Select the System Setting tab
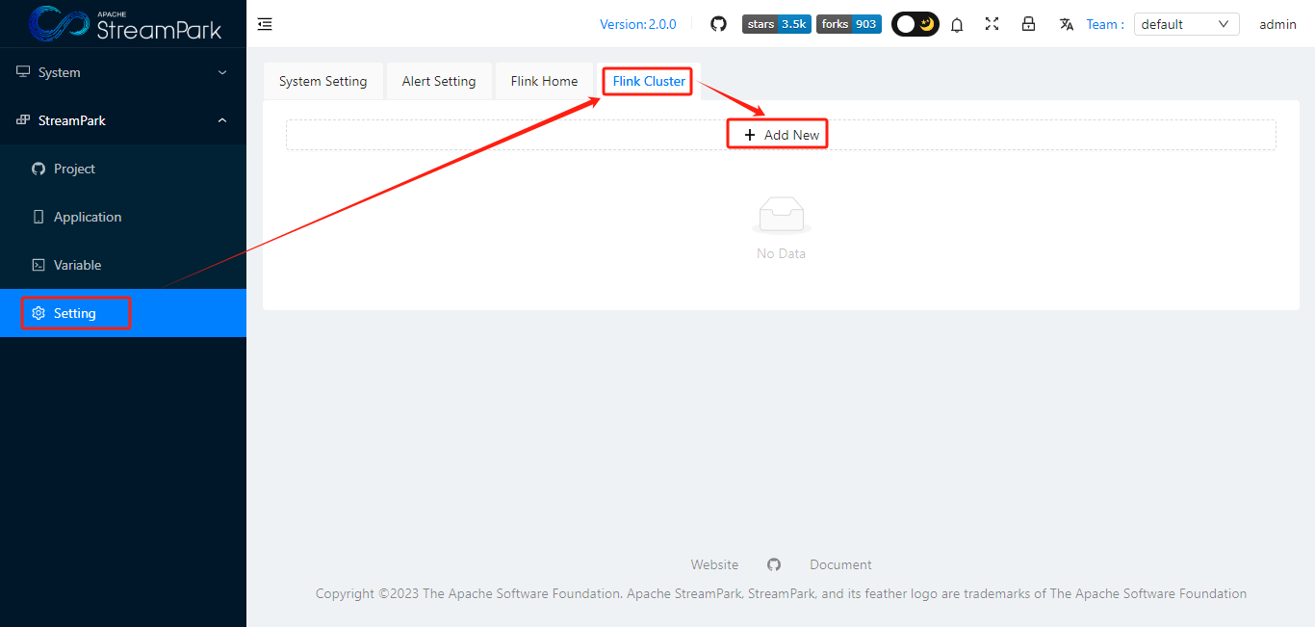The height and width of the screenshot is (627, 1315). [323, 81]
